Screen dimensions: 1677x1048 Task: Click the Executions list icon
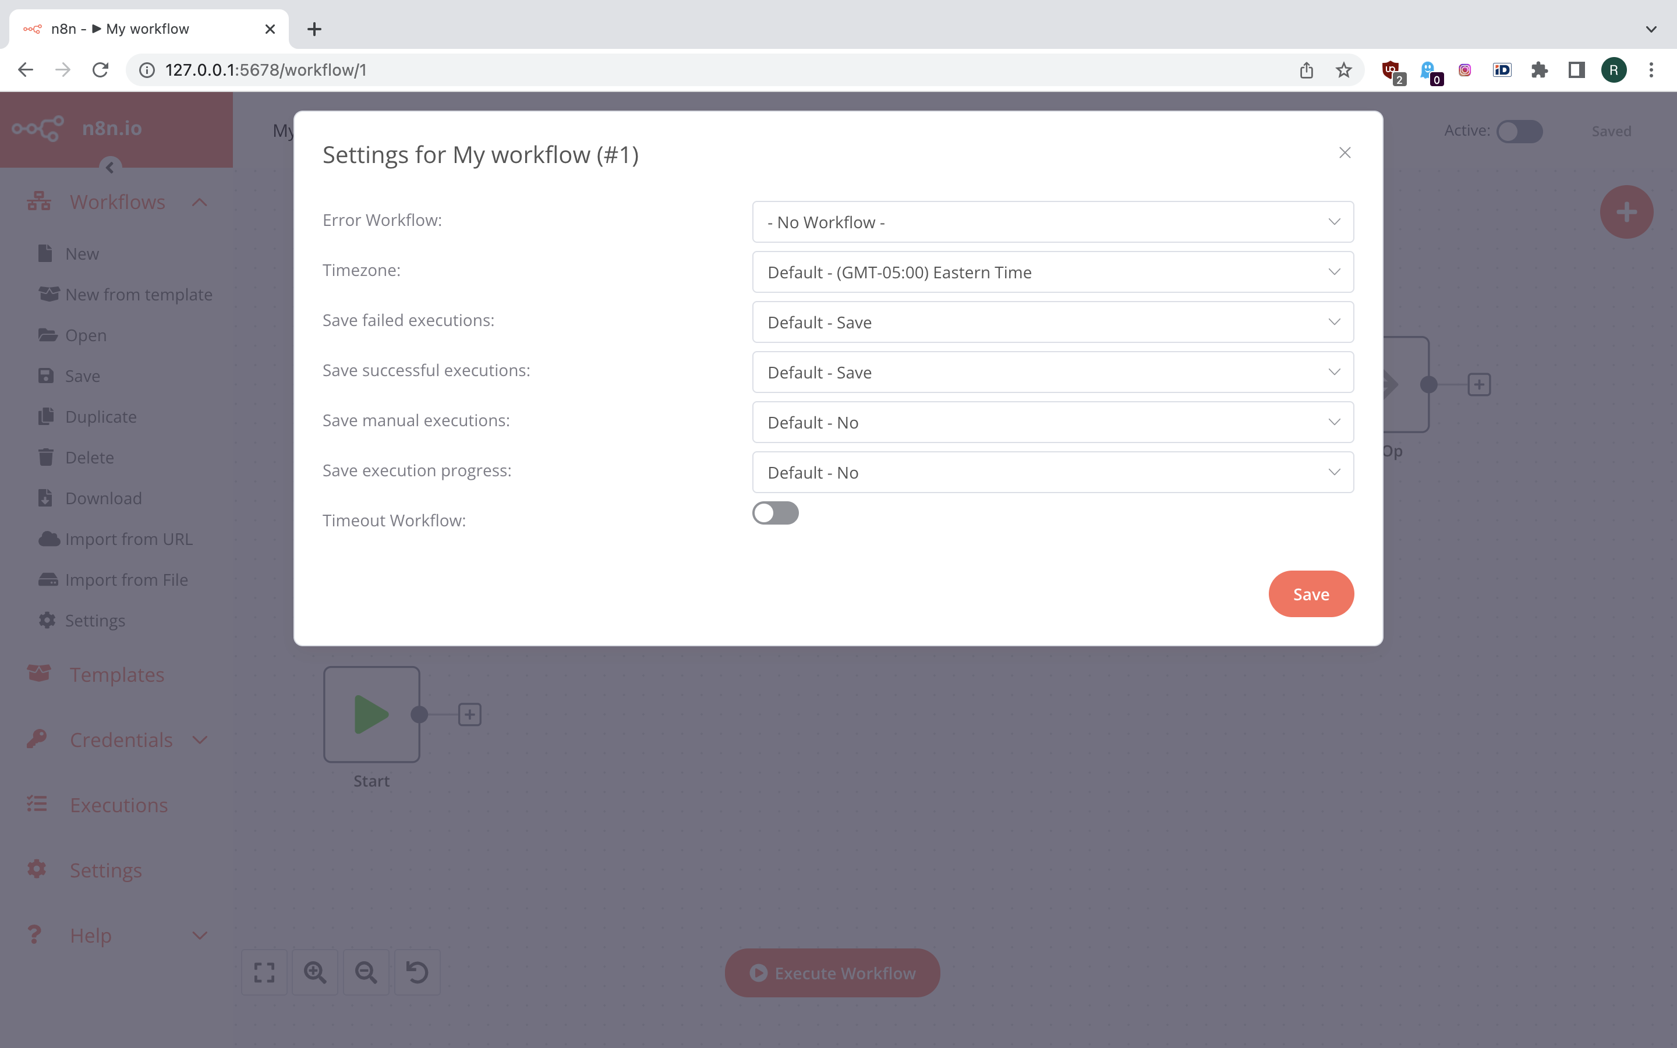(37, 804)
